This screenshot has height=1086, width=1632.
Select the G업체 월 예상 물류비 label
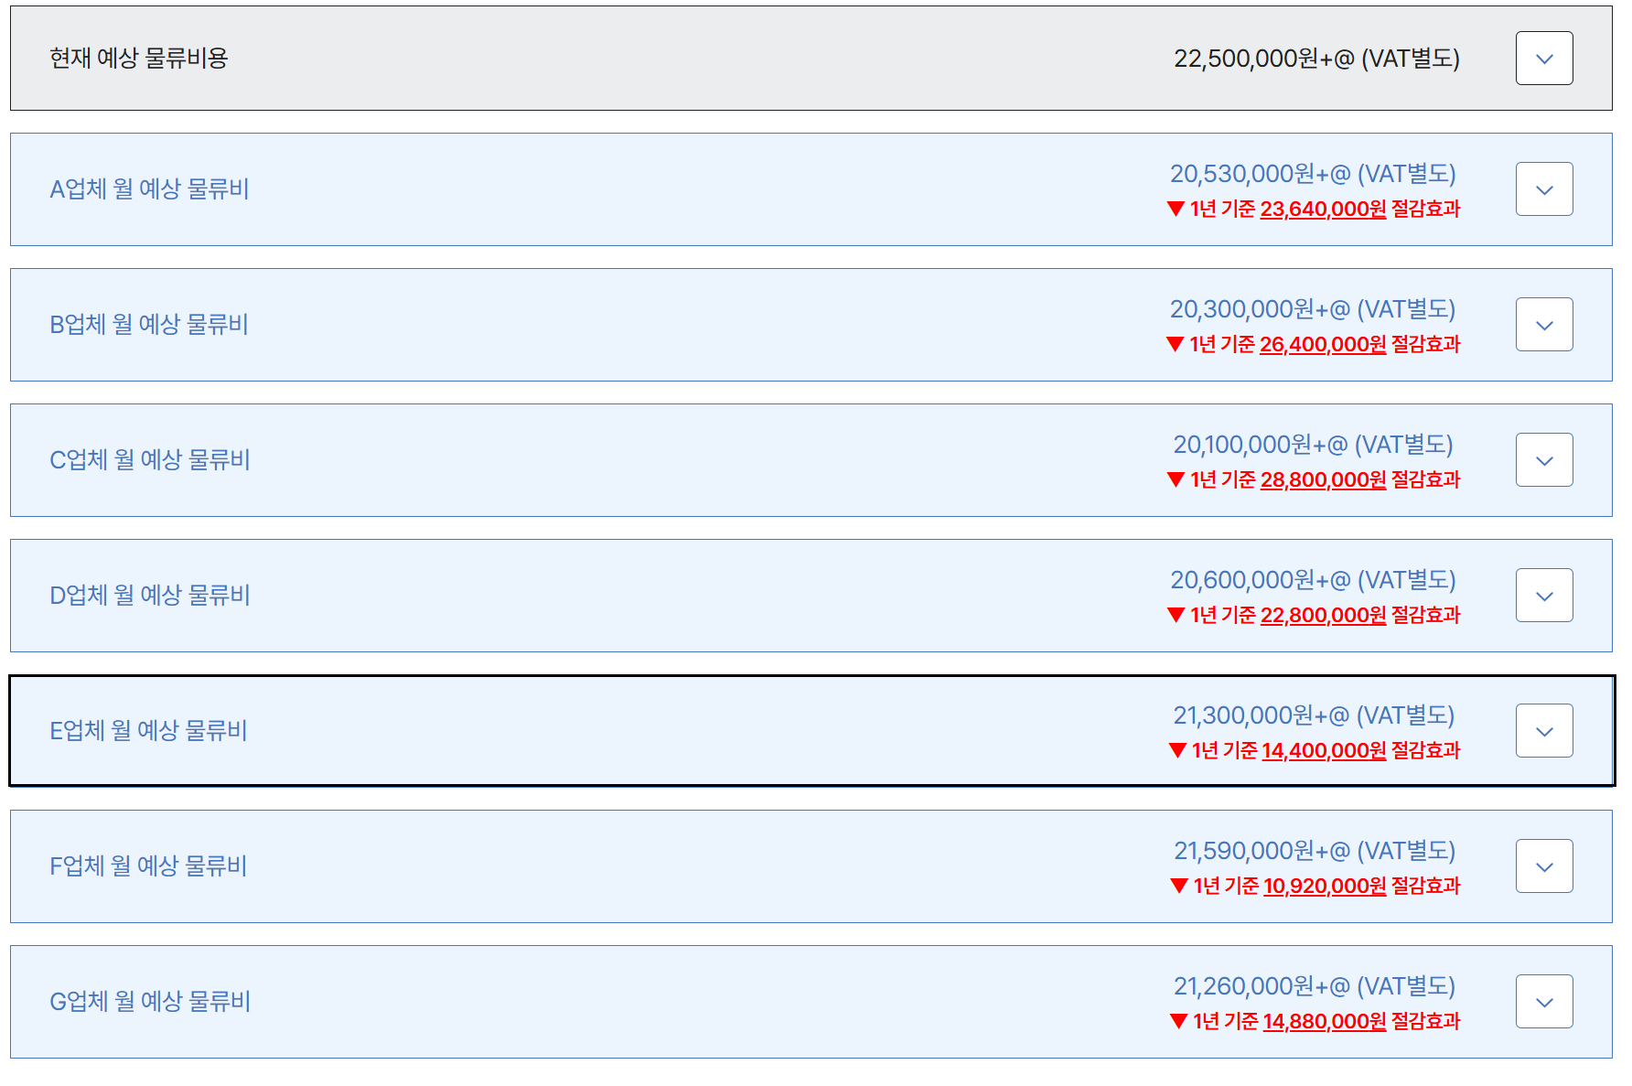149,1002
